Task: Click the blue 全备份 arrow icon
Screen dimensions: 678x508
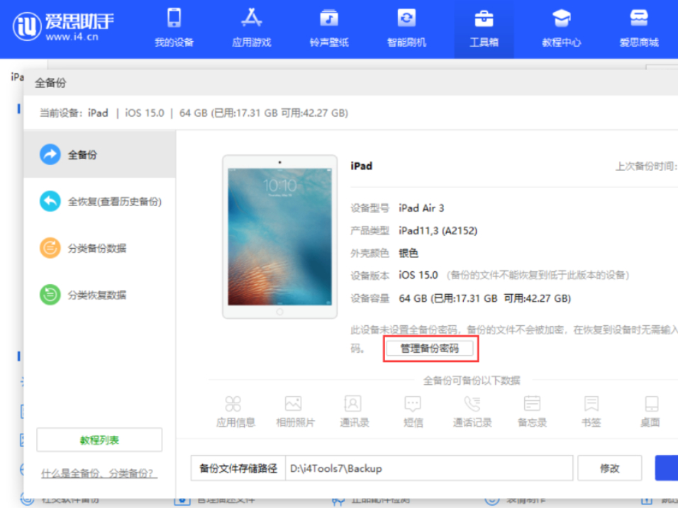Action: tap(50, 154)
